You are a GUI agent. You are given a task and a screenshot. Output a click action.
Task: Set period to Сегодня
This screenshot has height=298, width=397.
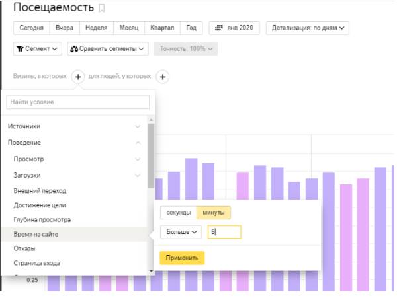click(31, 28)
